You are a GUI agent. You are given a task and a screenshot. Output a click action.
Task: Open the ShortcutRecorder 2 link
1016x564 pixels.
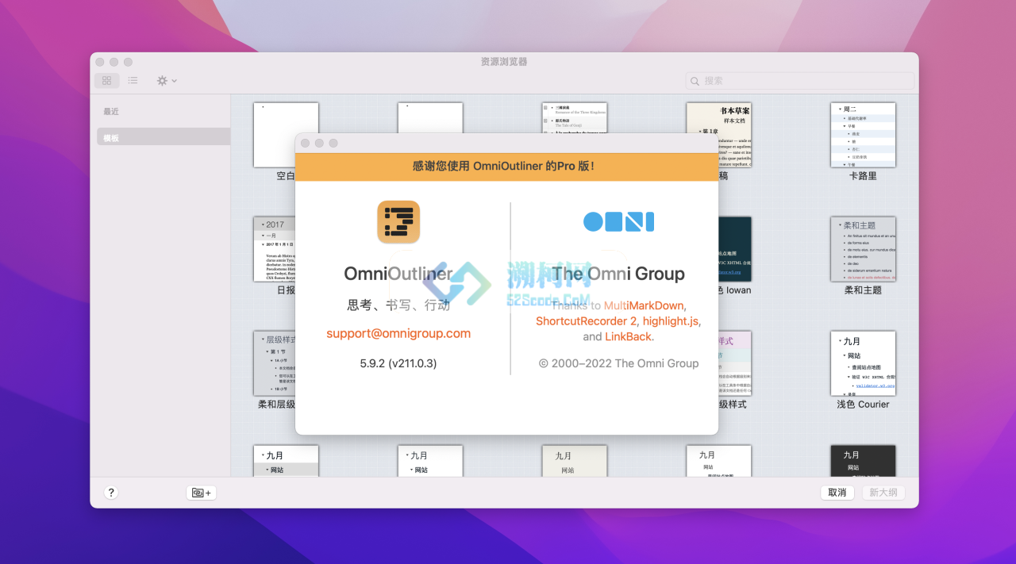pos(587,321)
